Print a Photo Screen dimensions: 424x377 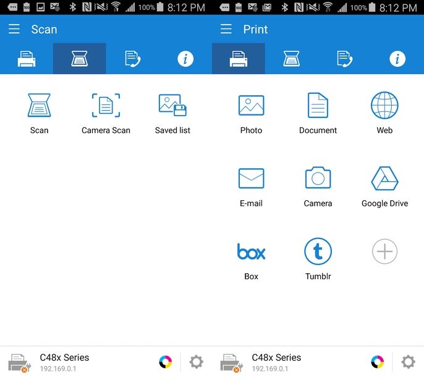(x=251, y=114)
